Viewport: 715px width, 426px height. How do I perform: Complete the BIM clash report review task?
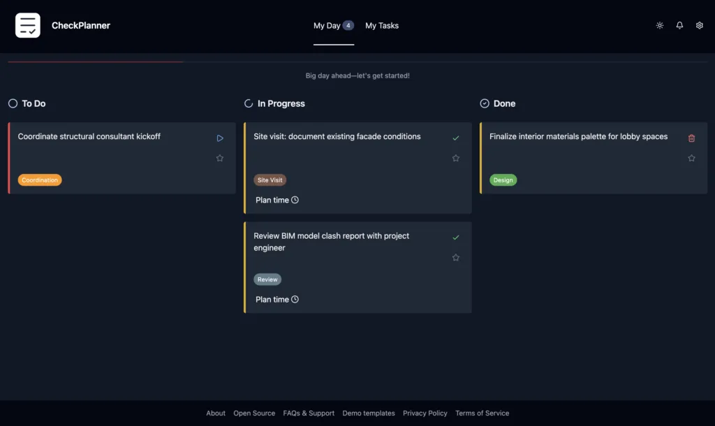[455, 237]
